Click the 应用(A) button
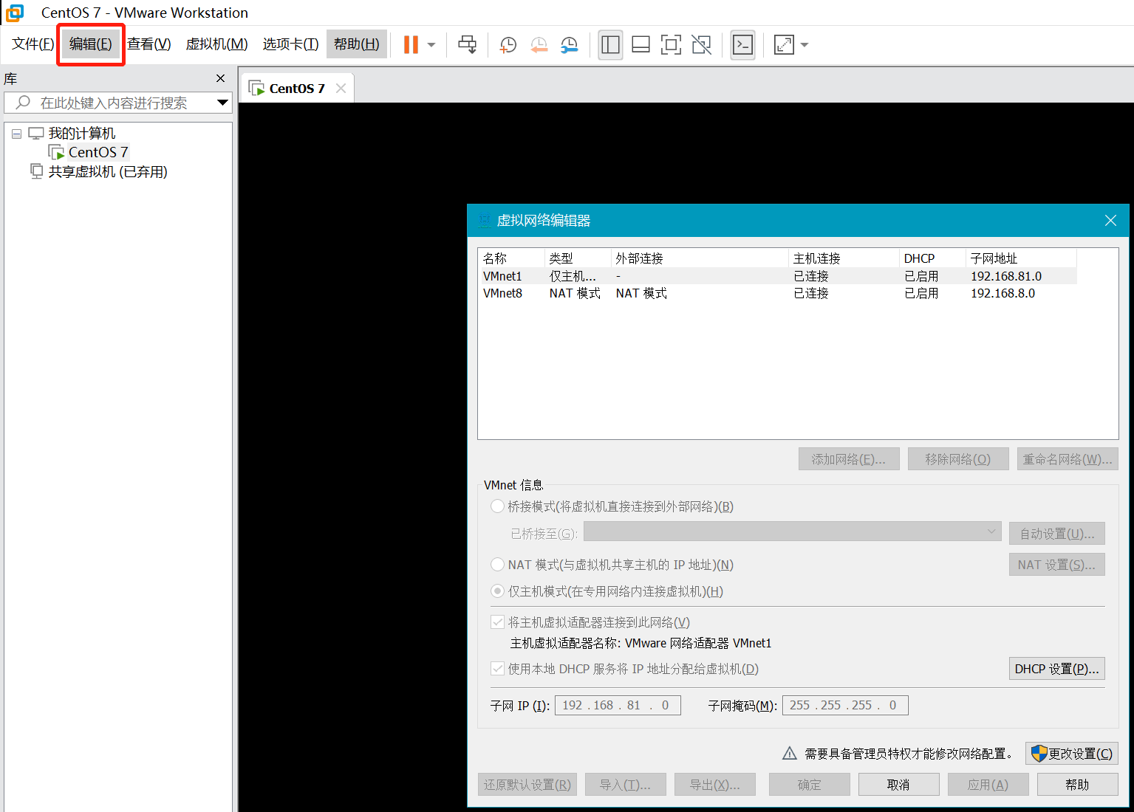 988,785
